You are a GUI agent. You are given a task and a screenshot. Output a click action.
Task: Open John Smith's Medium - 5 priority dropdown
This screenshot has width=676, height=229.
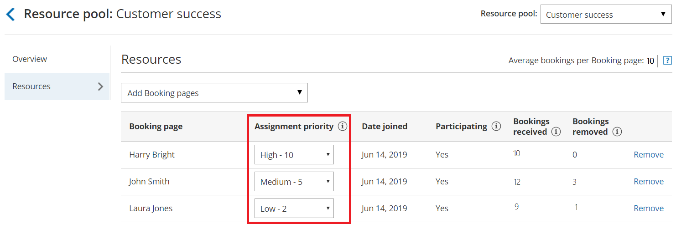(x=294, y=182)
